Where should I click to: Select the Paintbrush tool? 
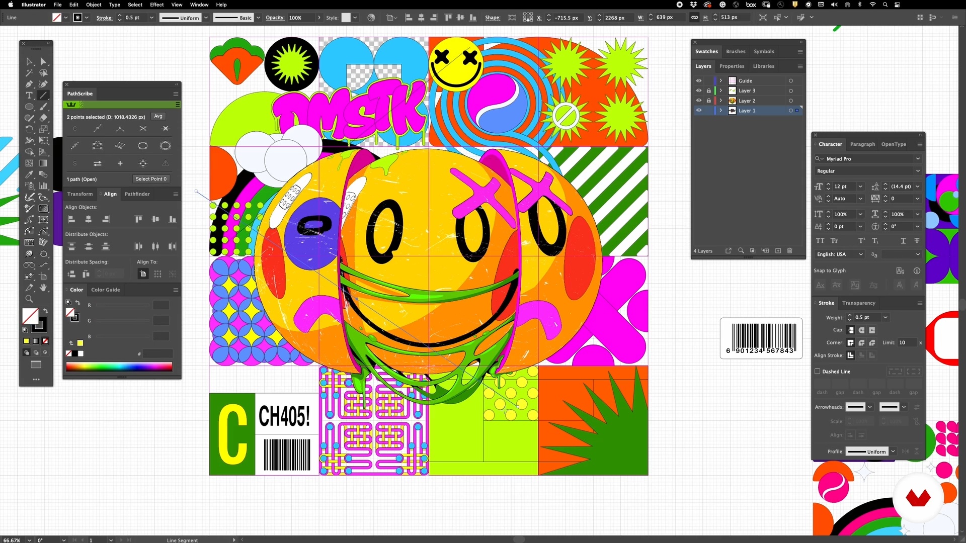click(x=43, y=107)
